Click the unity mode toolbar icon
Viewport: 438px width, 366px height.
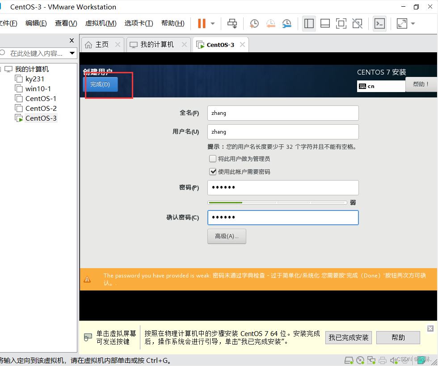coord(357,24)
